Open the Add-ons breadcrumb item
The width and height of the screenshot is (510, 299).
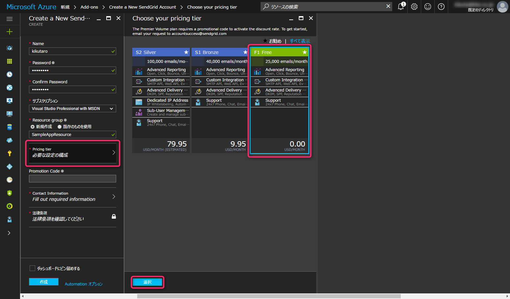[x=89, y=7]
